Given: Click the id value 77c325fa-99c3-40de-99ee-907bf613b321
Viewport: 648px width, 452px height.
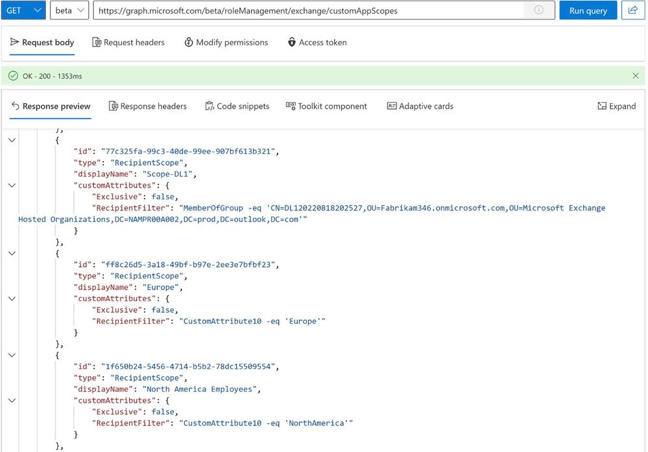Looking at the screenshot, I should (x=188, y=152).
